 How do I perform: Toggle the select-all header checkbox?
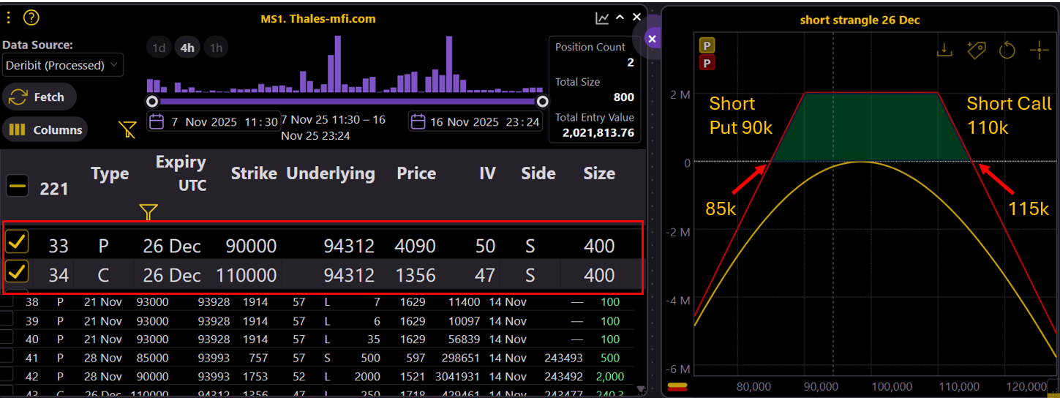[x=17, y=187]
